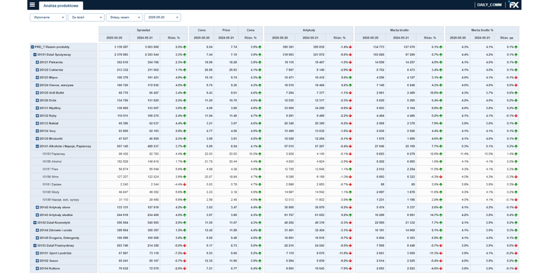Expand the 20124 Owoce, warzywa row
The width and height of the screenshot is (549, 274).
click(x=38, y=85)
